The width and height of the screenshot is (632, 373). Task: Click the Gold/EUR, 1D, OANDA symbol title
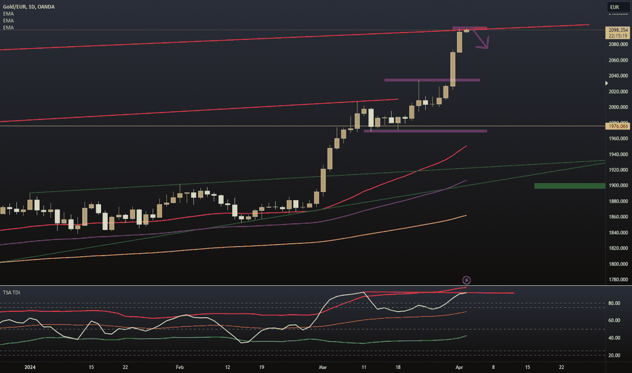(28, 7)
